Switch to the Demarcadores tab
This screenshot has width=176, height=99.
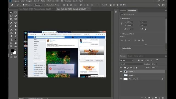[x=139, y=56]
